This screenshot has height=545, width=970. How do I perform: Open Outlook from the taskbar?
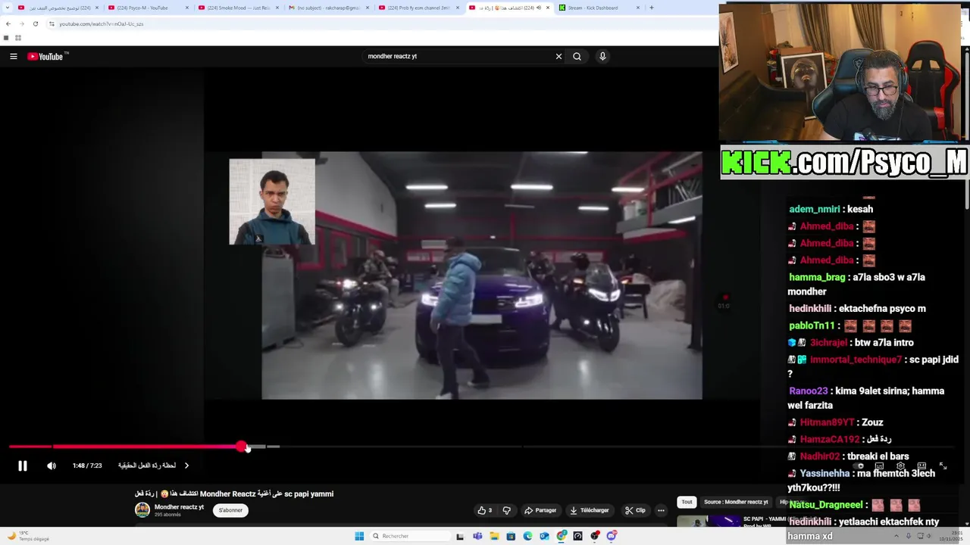click(544, 536)
